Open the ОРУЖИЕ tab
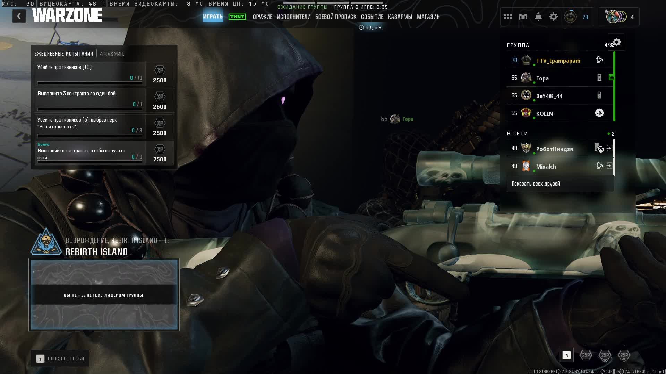Screen dimensions: 666x374 pos(262,17)
